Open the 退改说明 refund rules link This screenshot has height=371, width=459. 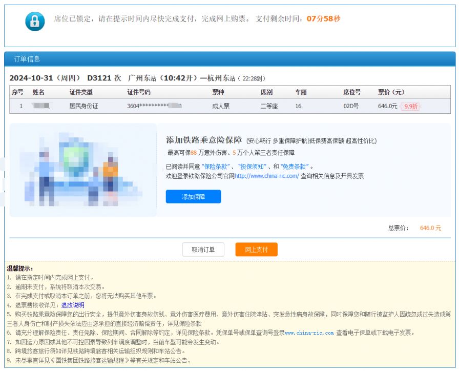(73, 305)
